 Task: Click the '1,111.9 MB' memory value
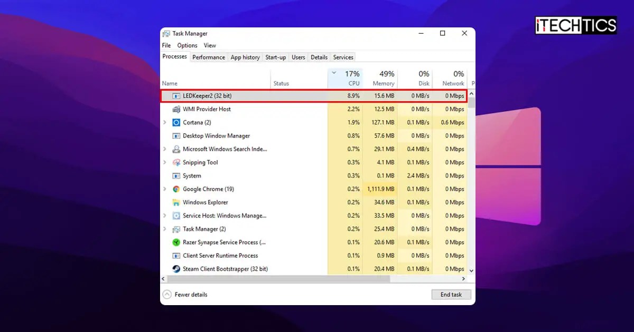(x=381, y=189)
